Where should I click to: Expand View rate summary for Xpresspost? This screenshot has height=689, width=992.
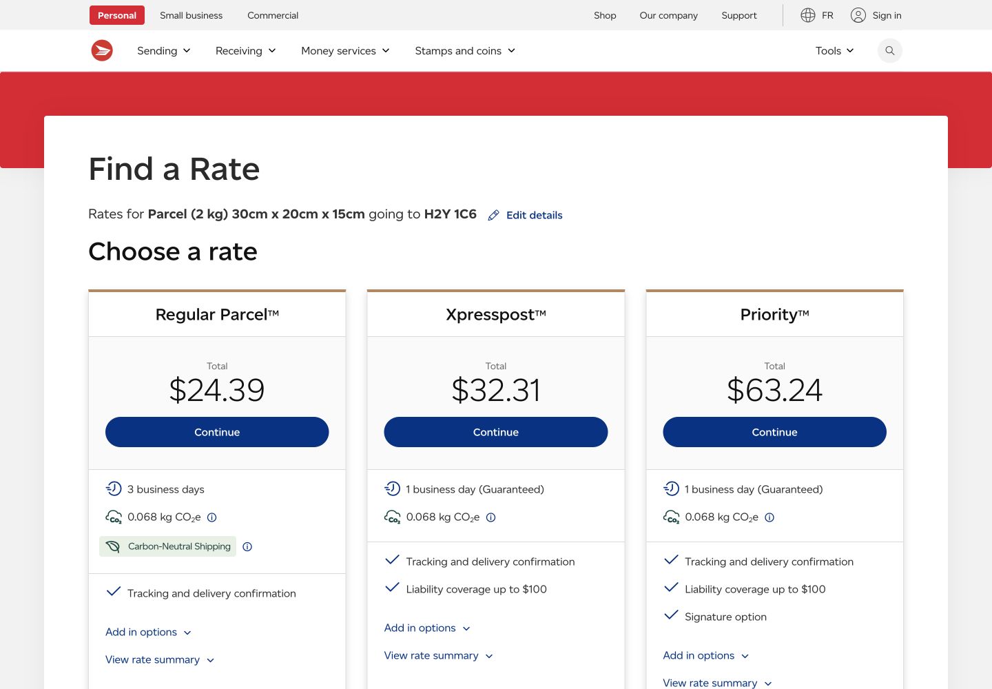point(439,656)
